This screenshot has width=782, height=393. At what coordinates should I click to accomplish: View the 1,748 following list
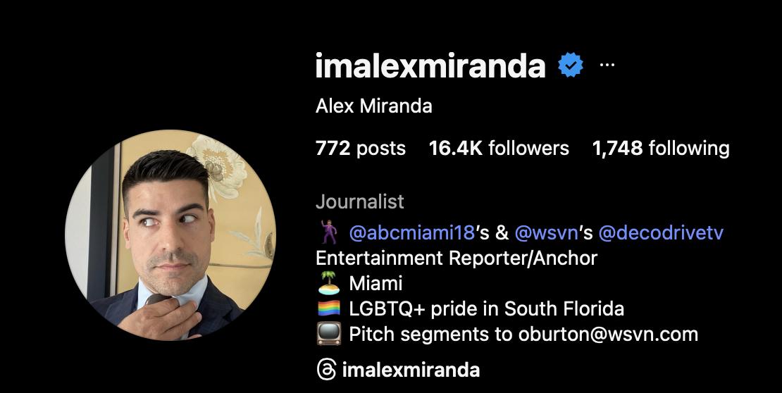point(661,148)
